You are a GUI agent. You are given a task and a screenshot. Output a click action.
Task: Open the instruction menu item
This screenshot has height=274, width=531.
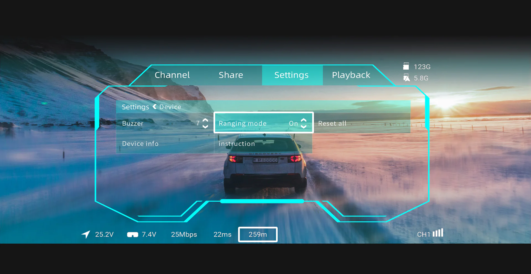(x=237, y=144)
